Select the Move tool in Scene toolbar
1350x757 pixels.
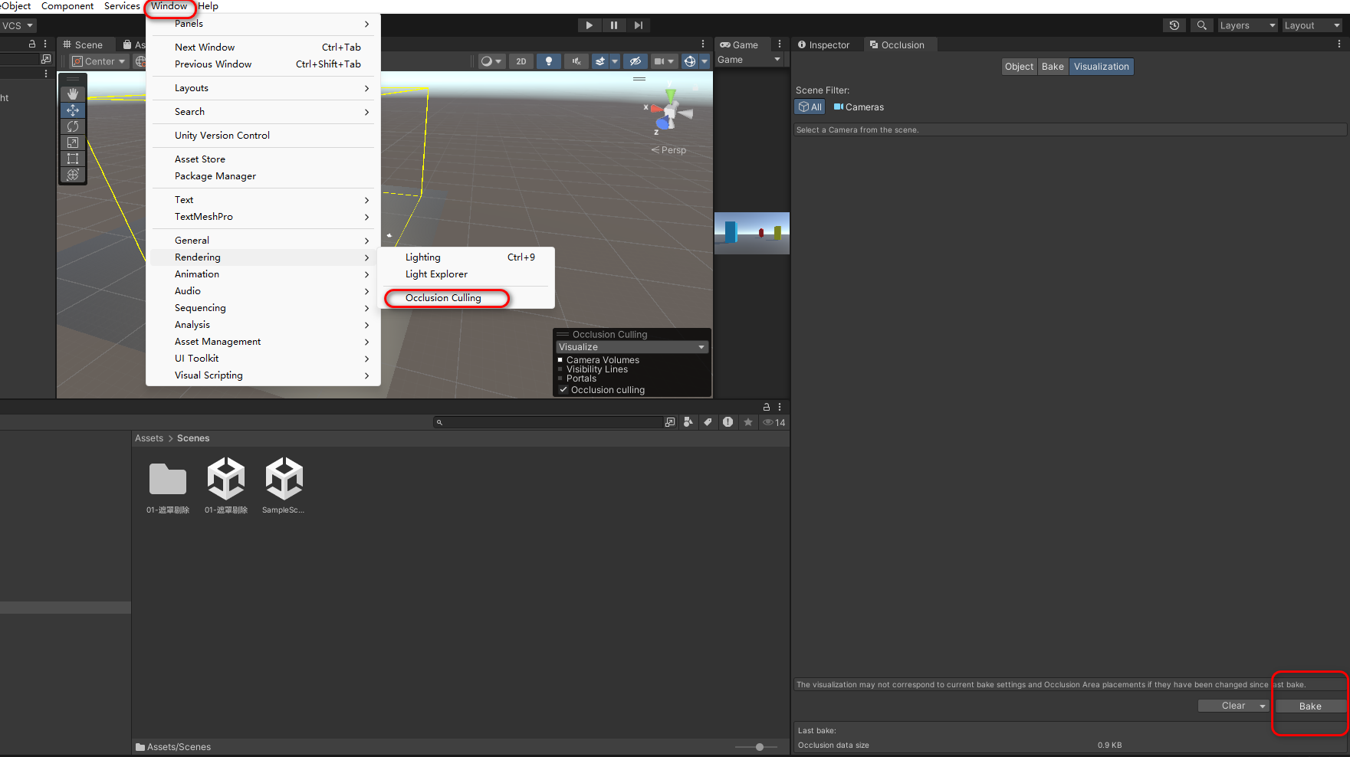tap(73, 110)
